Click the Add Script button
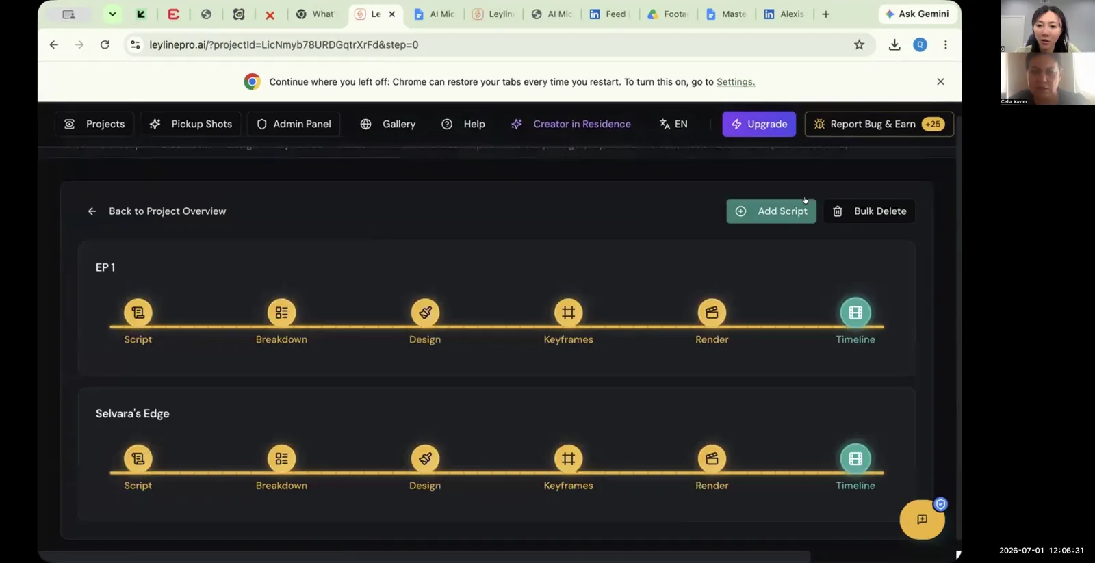This screenshot has width=1095, height=563. click(x=771, y=211)
